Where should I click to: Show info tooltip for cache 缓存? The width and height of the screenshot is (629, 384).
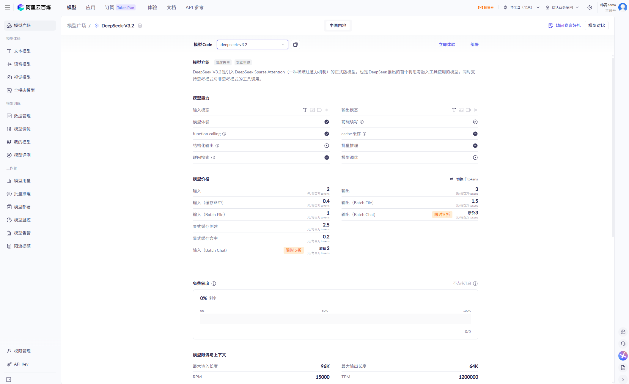[364, 134]
